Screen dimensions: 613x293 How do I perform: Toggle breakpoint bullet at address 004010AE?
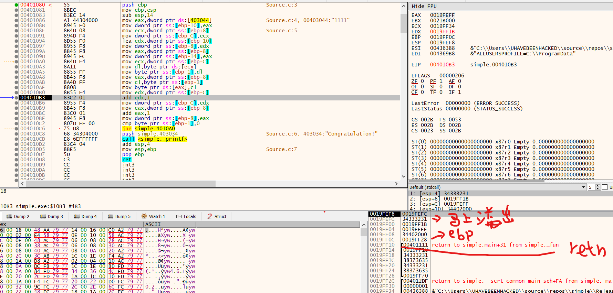pyautogui.click(x=16, y=87)
